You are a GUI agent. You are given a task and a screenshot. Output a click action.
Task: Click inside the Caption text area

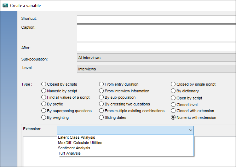(156, 33)
